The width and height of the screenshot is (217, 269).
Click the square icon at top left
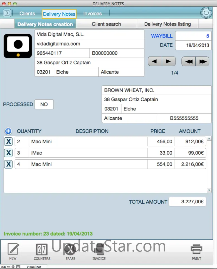pyautogui.click(x=7, y=13)
